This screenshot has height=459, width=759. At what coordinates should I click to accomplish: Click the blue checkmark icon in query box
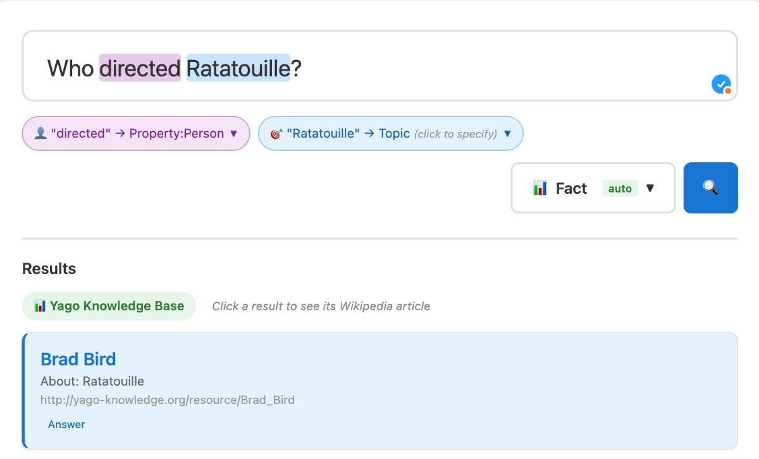point(720,84)
